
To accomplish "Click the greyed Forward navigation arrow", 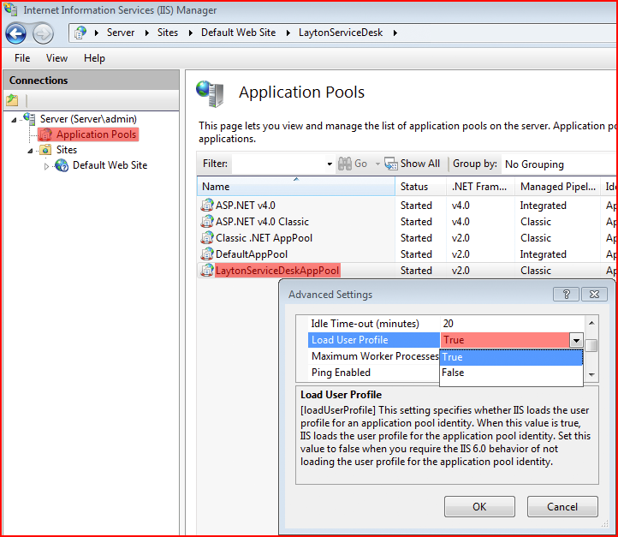I will pos(43,33).
